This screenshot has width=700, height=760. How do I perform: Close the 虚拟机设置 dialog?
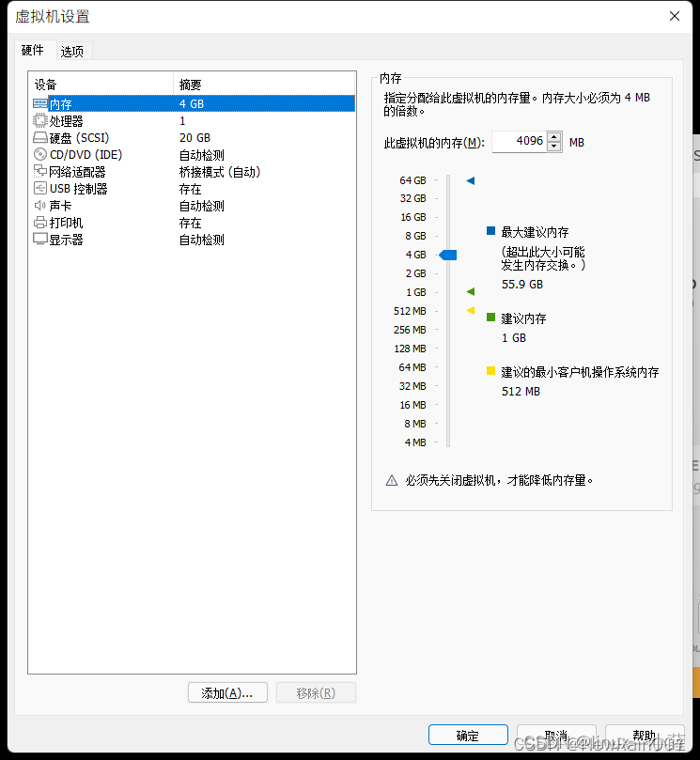pyautogui.click(x=675, y=17)
